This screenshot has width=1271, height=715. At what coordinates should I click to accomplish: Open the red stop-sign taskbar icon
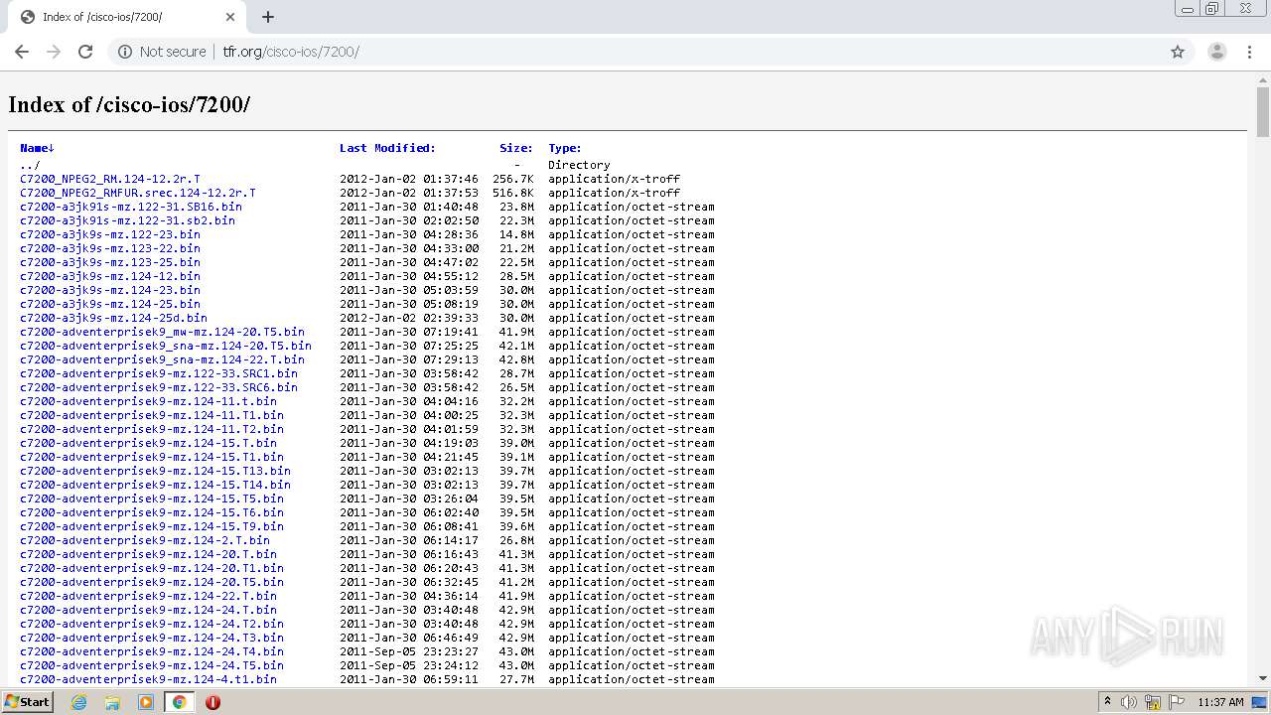coord(212,702)
